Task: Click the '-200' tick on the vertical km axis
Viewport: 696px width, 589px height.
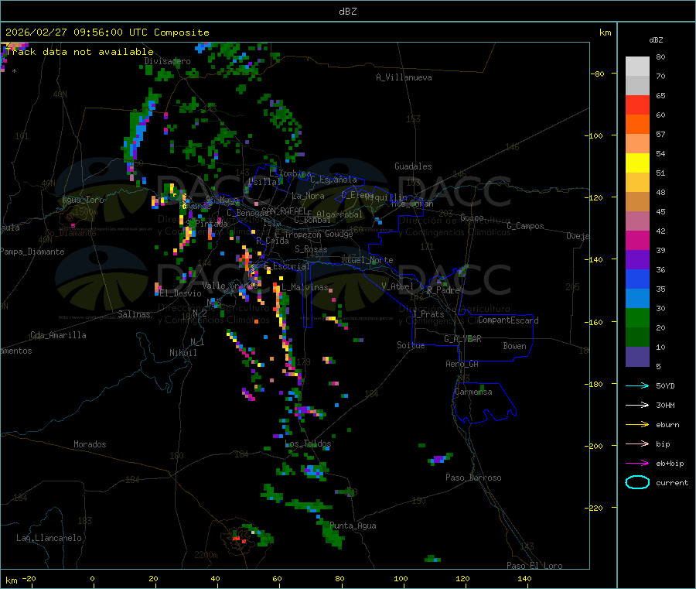Action: point(593,446)
